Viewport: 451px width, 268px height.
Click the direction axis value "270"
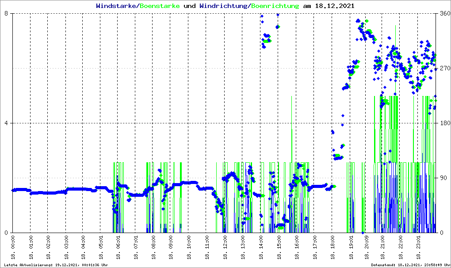click(x=445, y=68)
